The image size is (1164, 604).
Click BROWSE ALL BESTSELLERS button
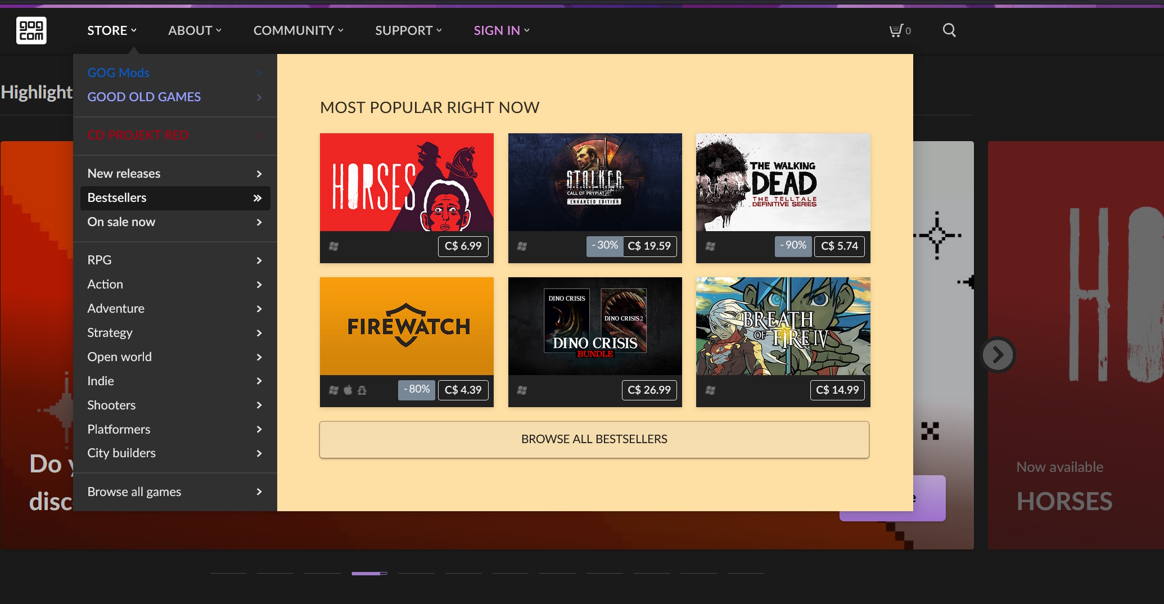[594, 439]
